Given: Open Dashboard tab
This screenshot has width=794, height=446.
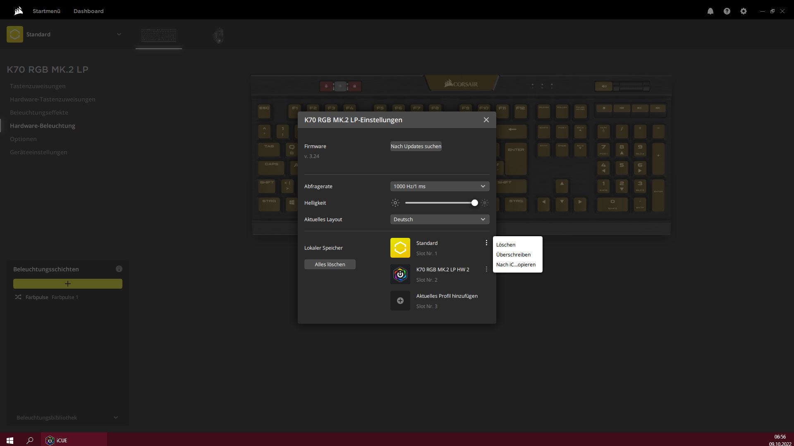Looking at the screenshot, I should point(88,11).
